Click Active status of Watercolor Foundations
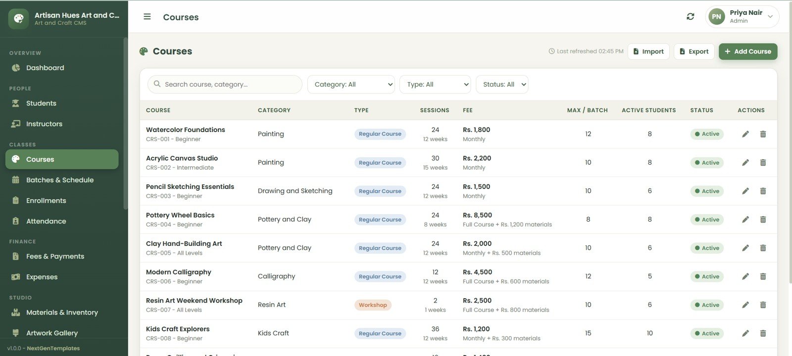The image size is (792, 356). 707,134
